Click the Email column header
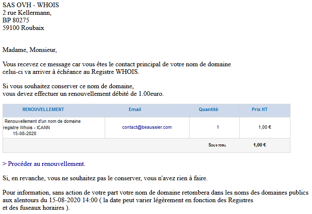The width and height of the screenshot is (312, 214). [135, 110]
